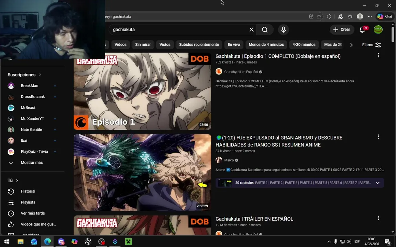Open more options for RESUMEN ANIME video
Screen dimensions: 396x247
pyautogui.click(x=378, y=137)
